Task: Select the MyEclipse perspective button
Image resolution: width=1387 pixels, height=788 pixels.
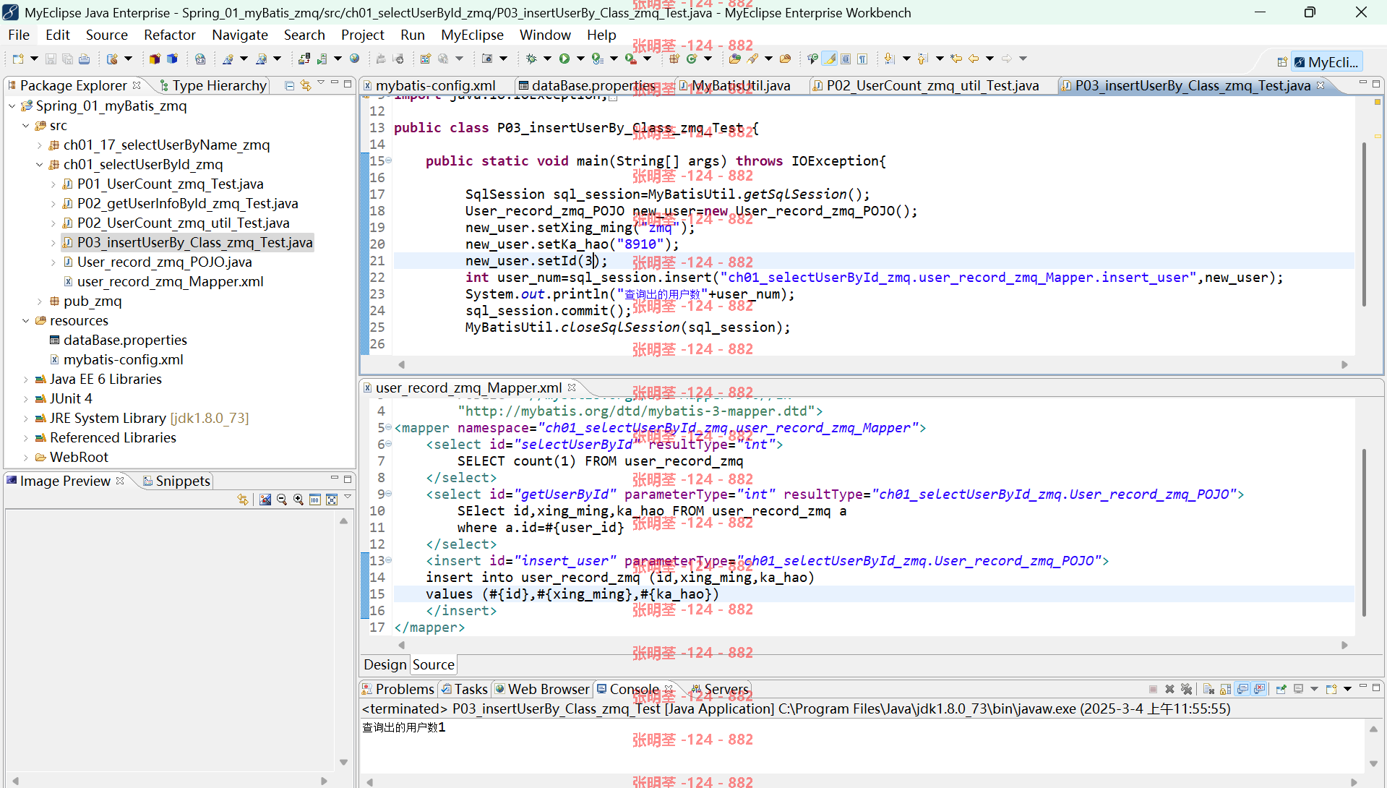Action: (x=1326, y=62)
